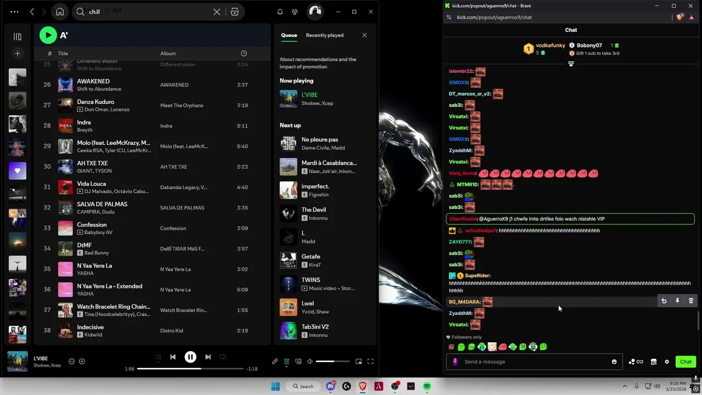Image resolution: width=702 pixels, height=395 pixels.
Task: Go back in Spotify navigation
Action: [x=32, y=12]
